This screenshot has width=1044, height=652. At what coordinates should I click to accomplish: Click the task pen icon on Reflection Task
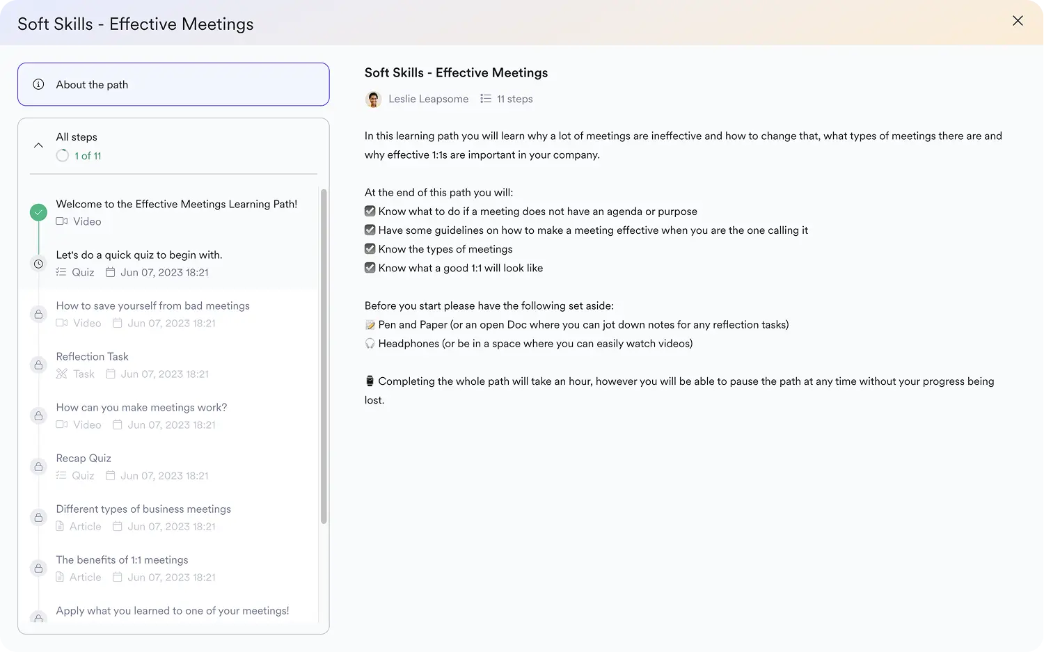point(63,374)
